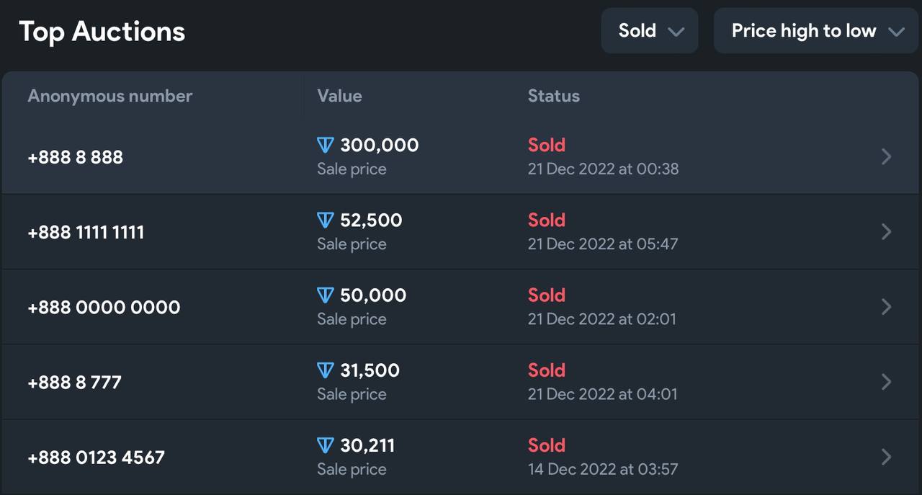
Task: Open the +888 8 888 number link
Action: coord(76,157)
